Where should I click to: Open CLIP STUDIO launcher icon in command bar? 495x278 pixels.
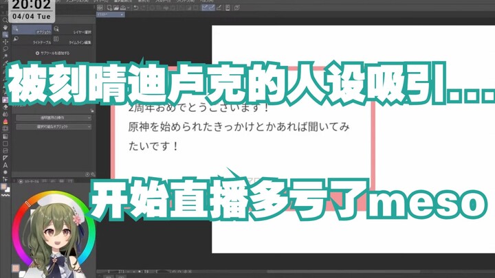pyautogui.click(x=100, y=8)
